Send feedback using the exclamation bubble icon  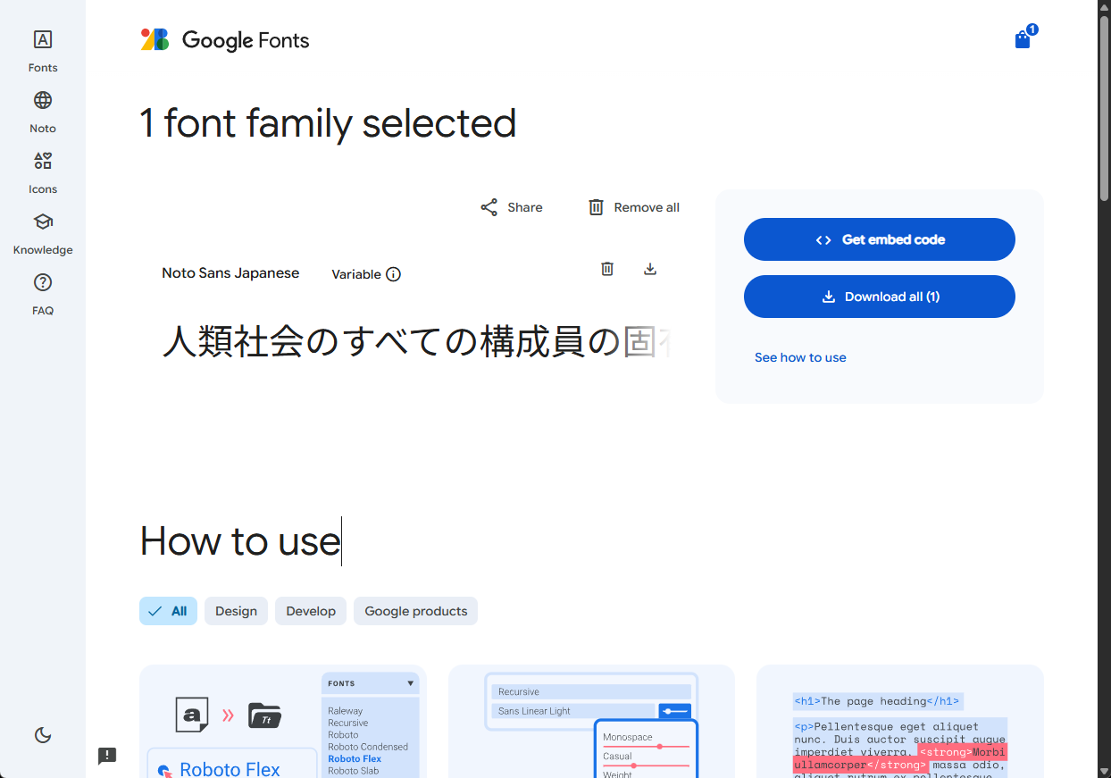pyautogui.click(x=106, y=756)
